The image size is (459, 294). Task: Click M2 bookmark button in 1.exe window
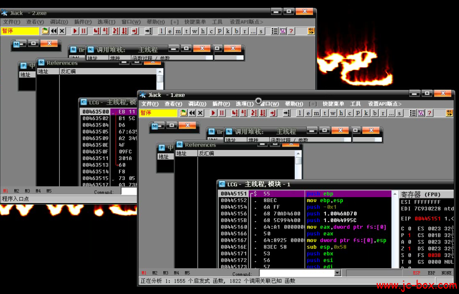(155, 273)
